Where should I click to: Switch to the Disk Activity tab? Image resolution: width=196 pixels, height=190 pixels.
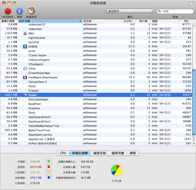[x=100, y=153]
